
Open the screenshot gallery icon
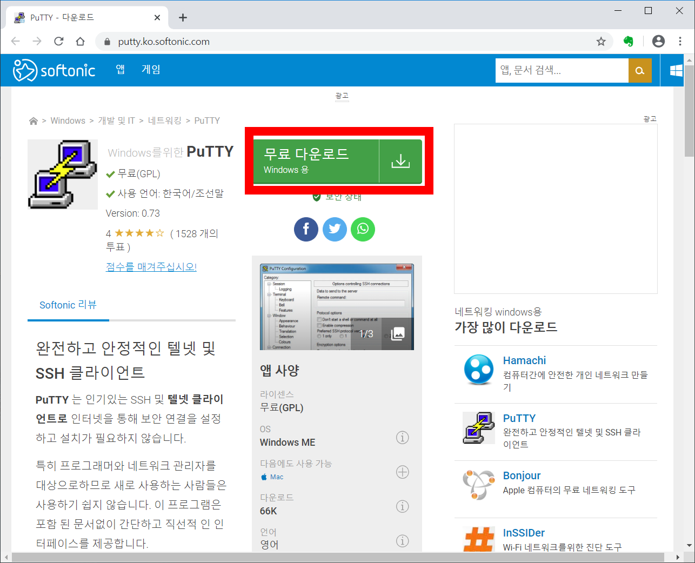pyautogui.click(x=398, y=334)
